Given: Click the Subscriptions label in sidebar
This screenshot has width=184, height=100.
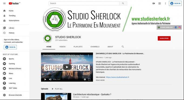Looking at the screenshot, I should coord(14,20).
